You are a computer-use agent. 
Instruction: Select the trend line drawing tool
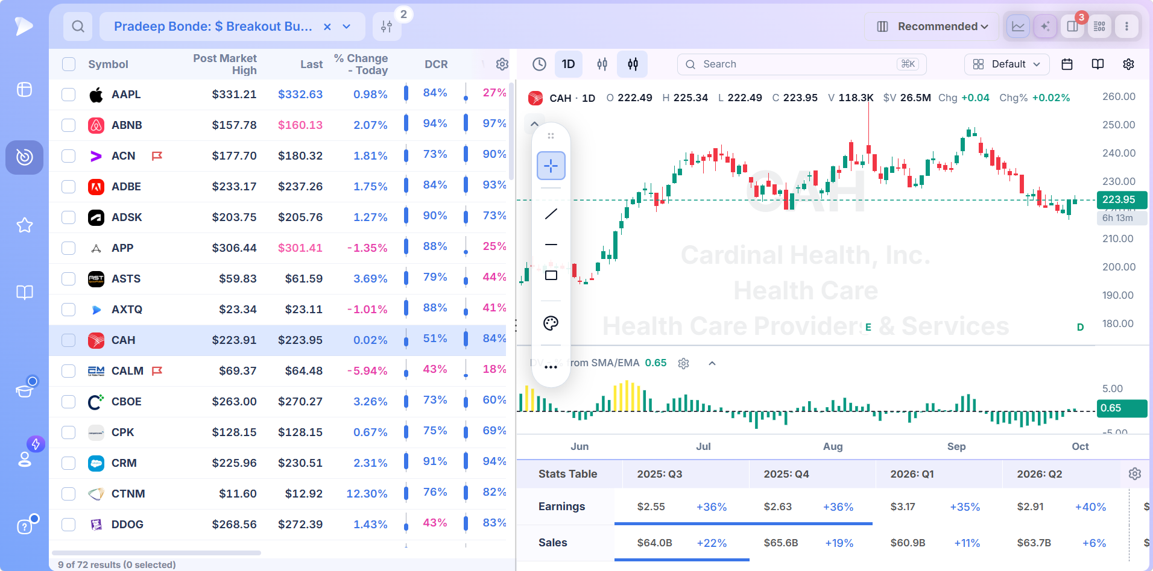coord(551,214)
